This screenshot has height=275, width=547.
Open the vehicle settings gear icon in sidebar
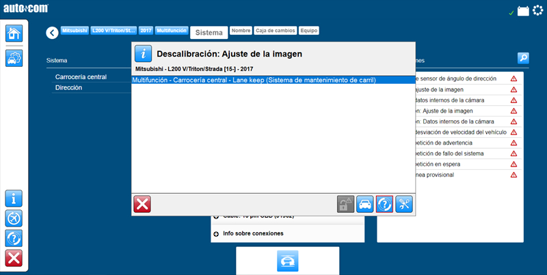14,58
